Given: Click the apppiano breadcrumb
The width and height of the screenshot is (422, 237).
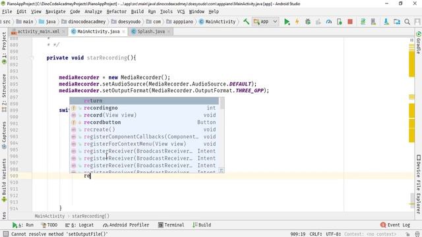Looking at the screenshot, I should click(180, 22).
